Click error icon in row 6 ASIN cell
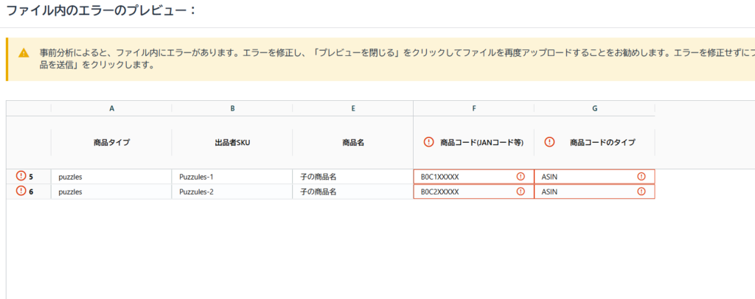The height and width of the screenshot is (299, 755). click(x=641, y=191)
